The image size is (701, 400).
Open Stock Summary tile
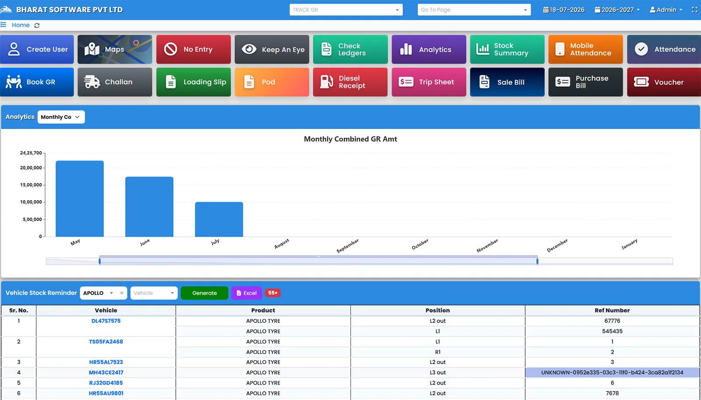pos(507,50)
